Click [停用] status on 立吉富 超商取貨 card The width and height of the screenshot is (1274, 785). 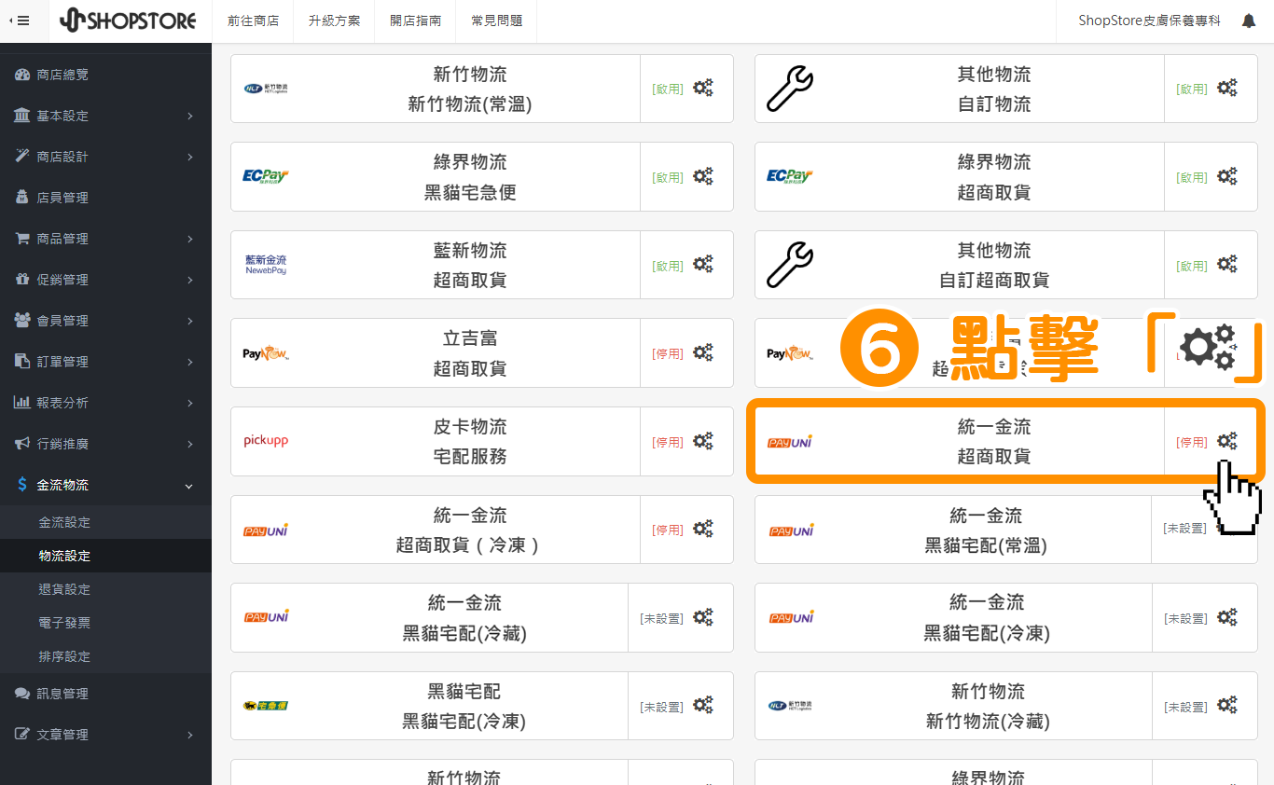(668, 354)
